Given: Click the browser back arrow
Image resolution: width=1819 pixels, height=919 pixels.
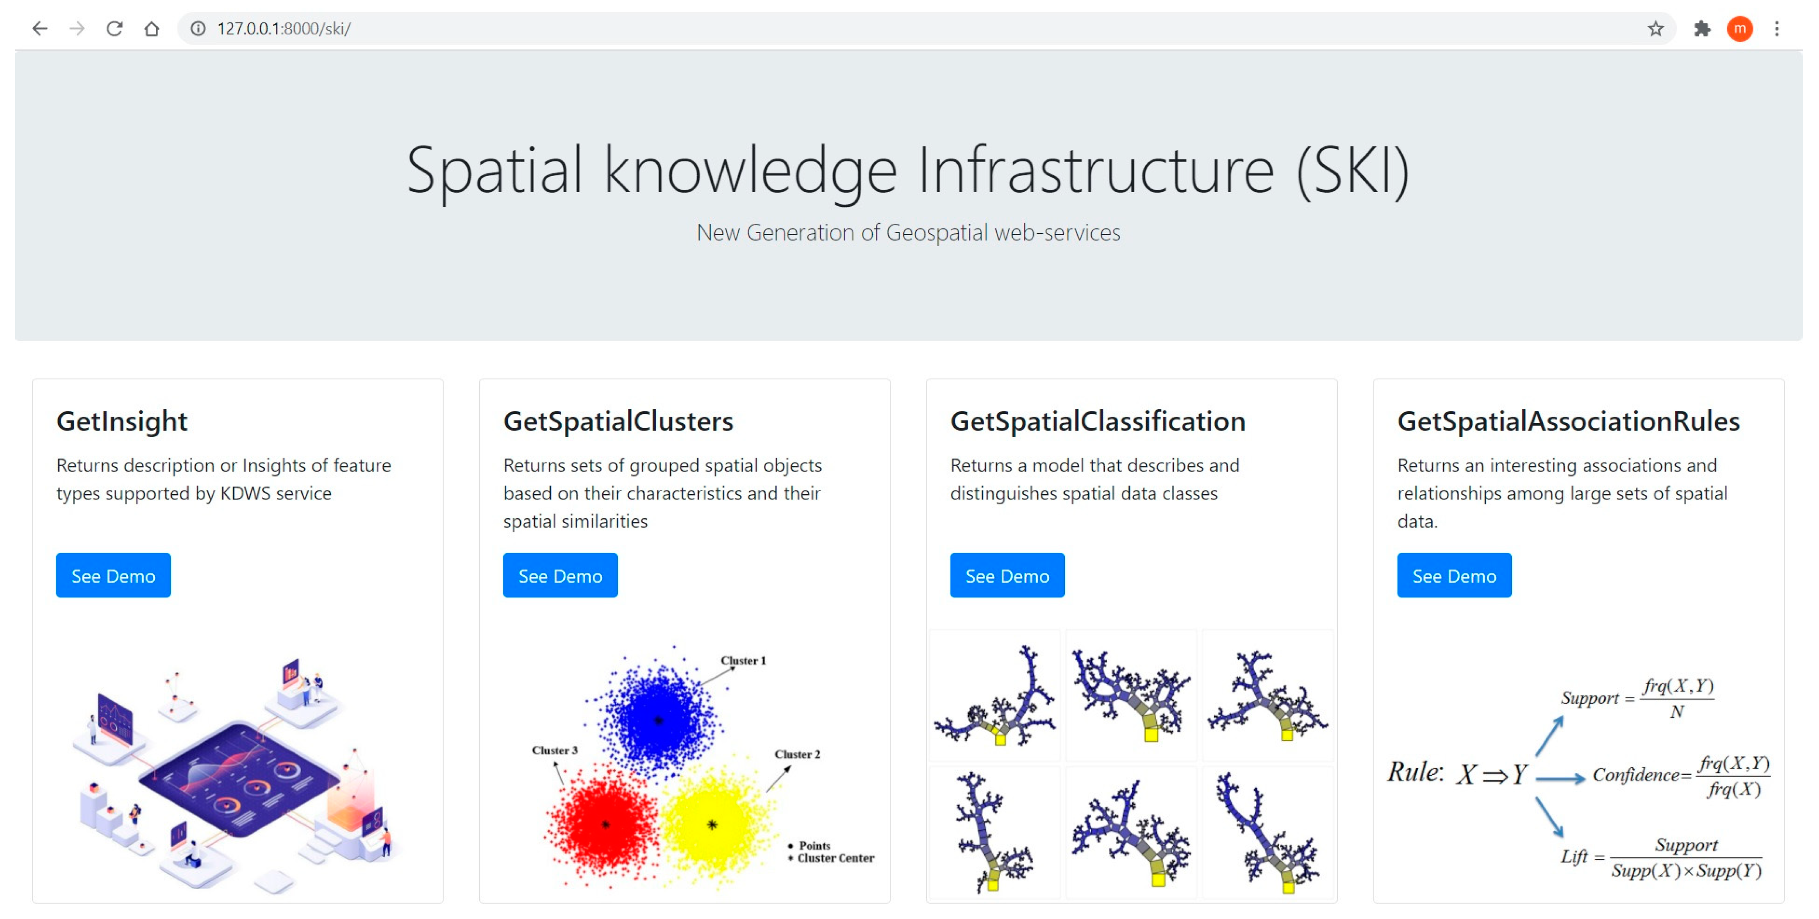Looking at the screenshot, I should (40, 28).
